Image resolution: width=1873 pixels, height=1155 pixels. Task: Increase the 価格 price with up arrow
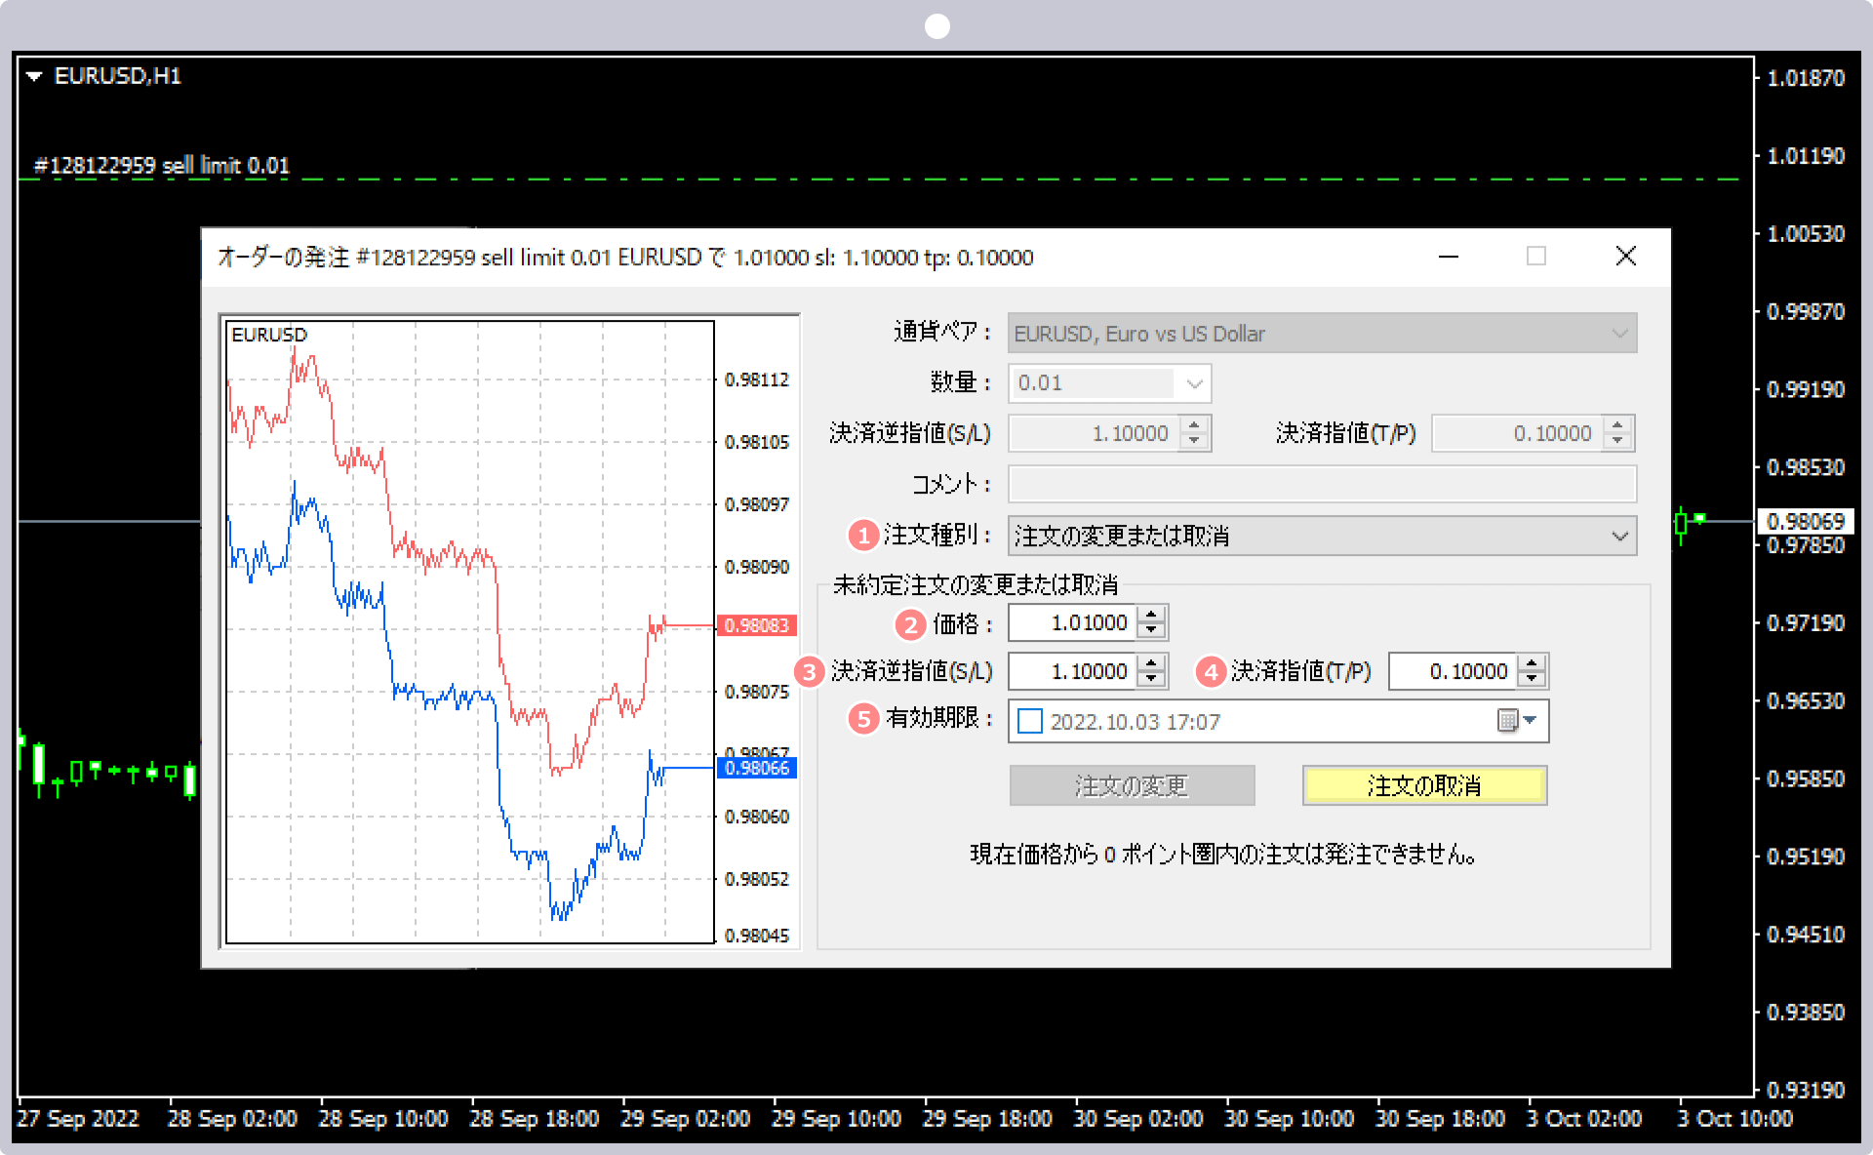pyautogui.click(x=1152, y=615)
